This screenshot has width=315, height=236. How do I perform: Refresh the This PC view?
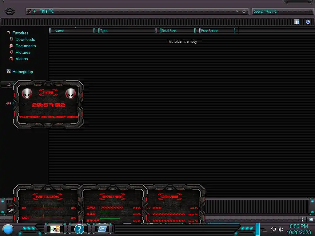pyautogui.click(x=244, y=11)
